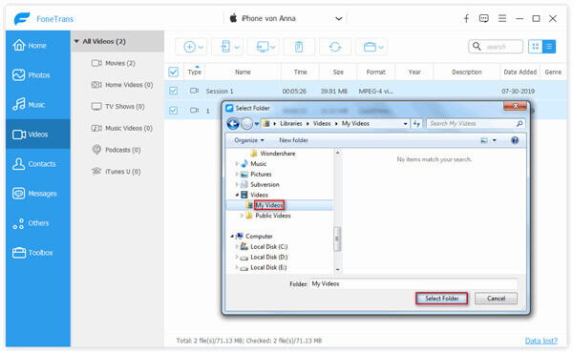Click Cancel in the dialog
This screenshot has width=573, height=353.
496,299
